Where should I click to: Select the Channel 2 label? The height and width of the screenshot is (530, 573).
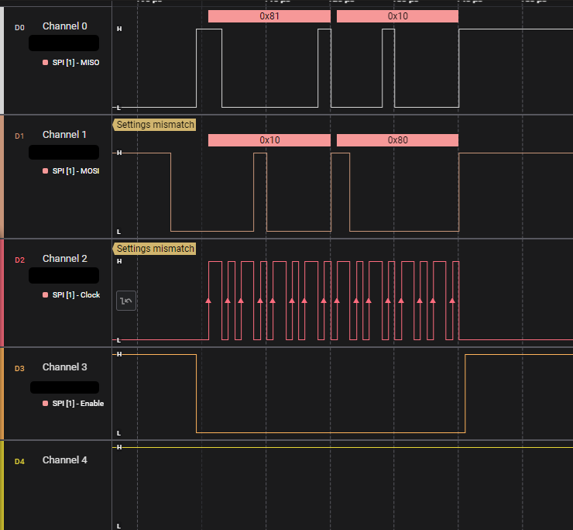click(x=65, y=259)
